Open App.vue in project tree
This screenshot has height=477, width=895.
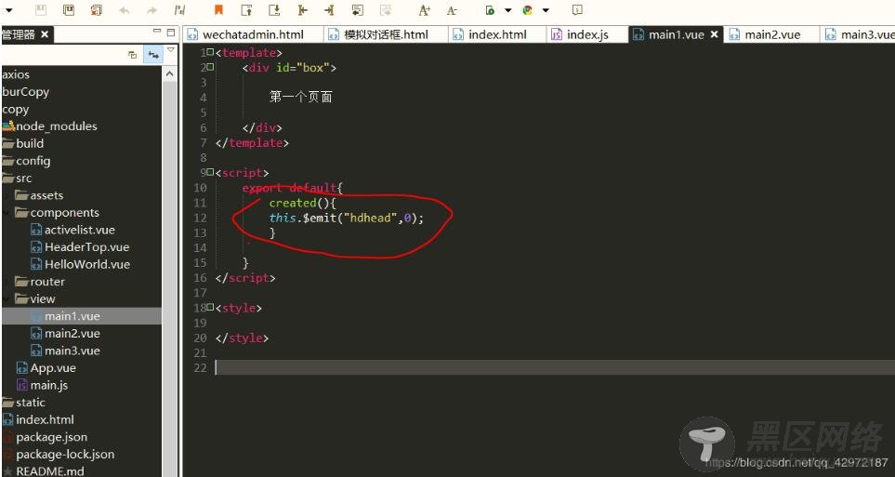click(x=53, y=368)
